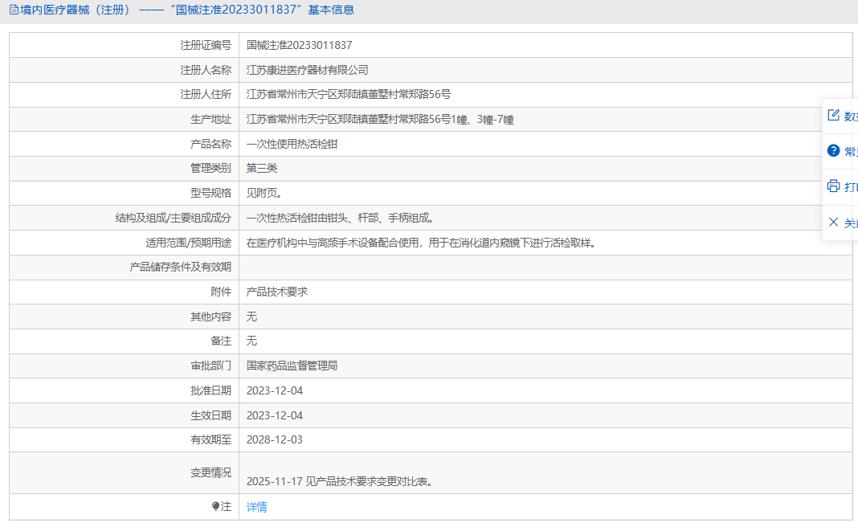
Task: Open the 详情 details link
Action: pos(257,507)
